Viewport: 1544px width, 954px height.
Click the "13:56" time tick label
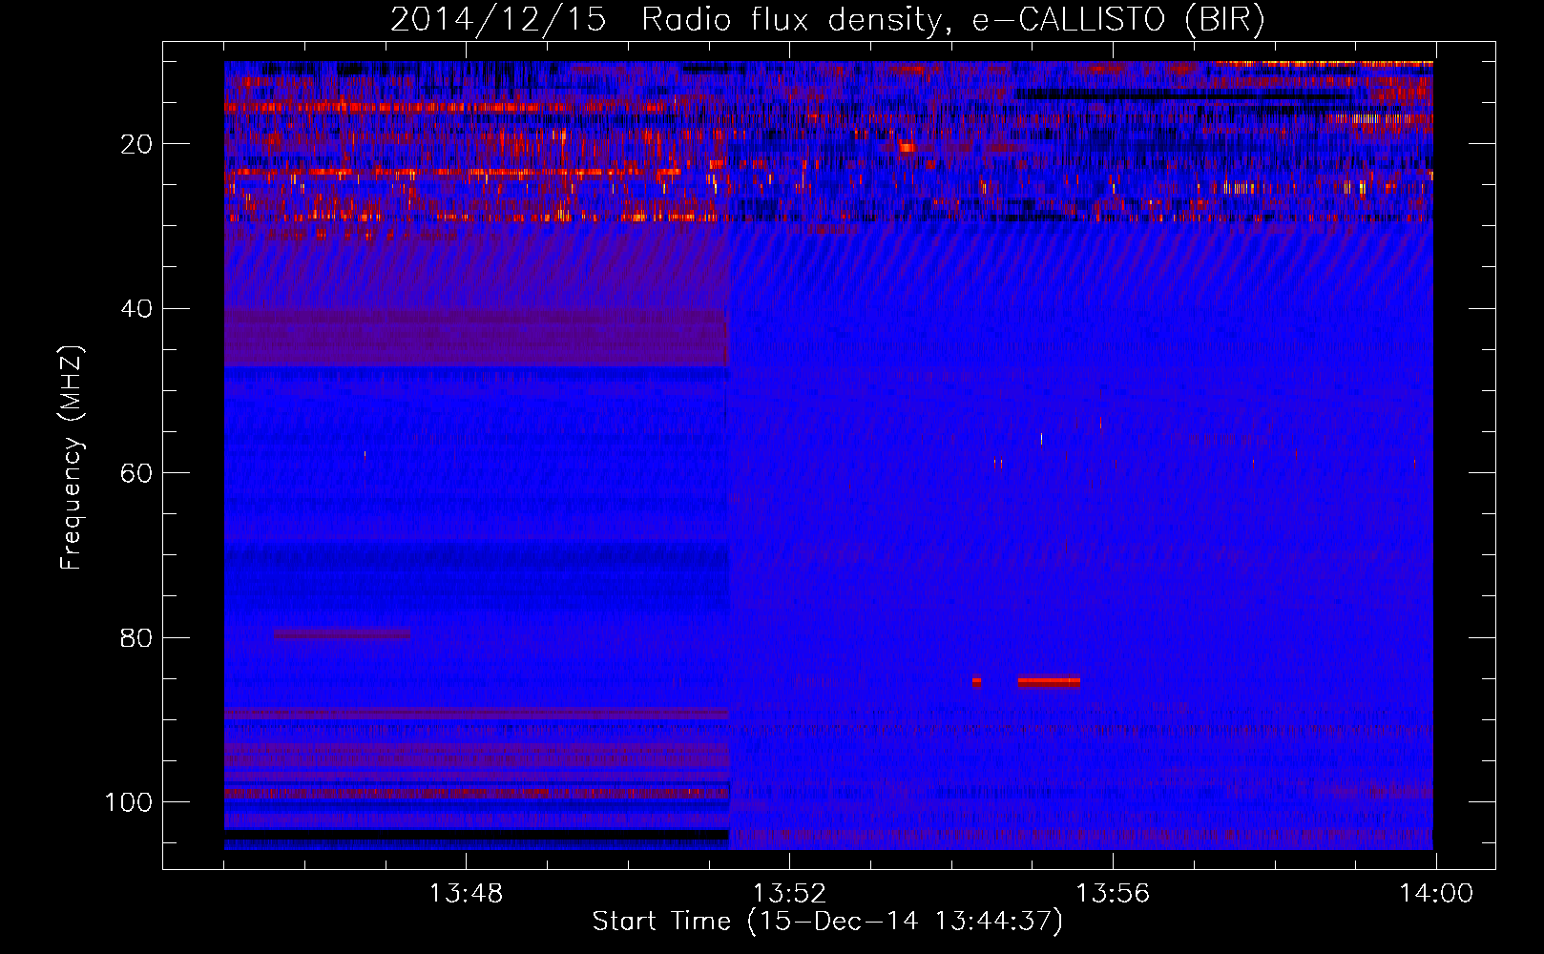coord(1113,894)
